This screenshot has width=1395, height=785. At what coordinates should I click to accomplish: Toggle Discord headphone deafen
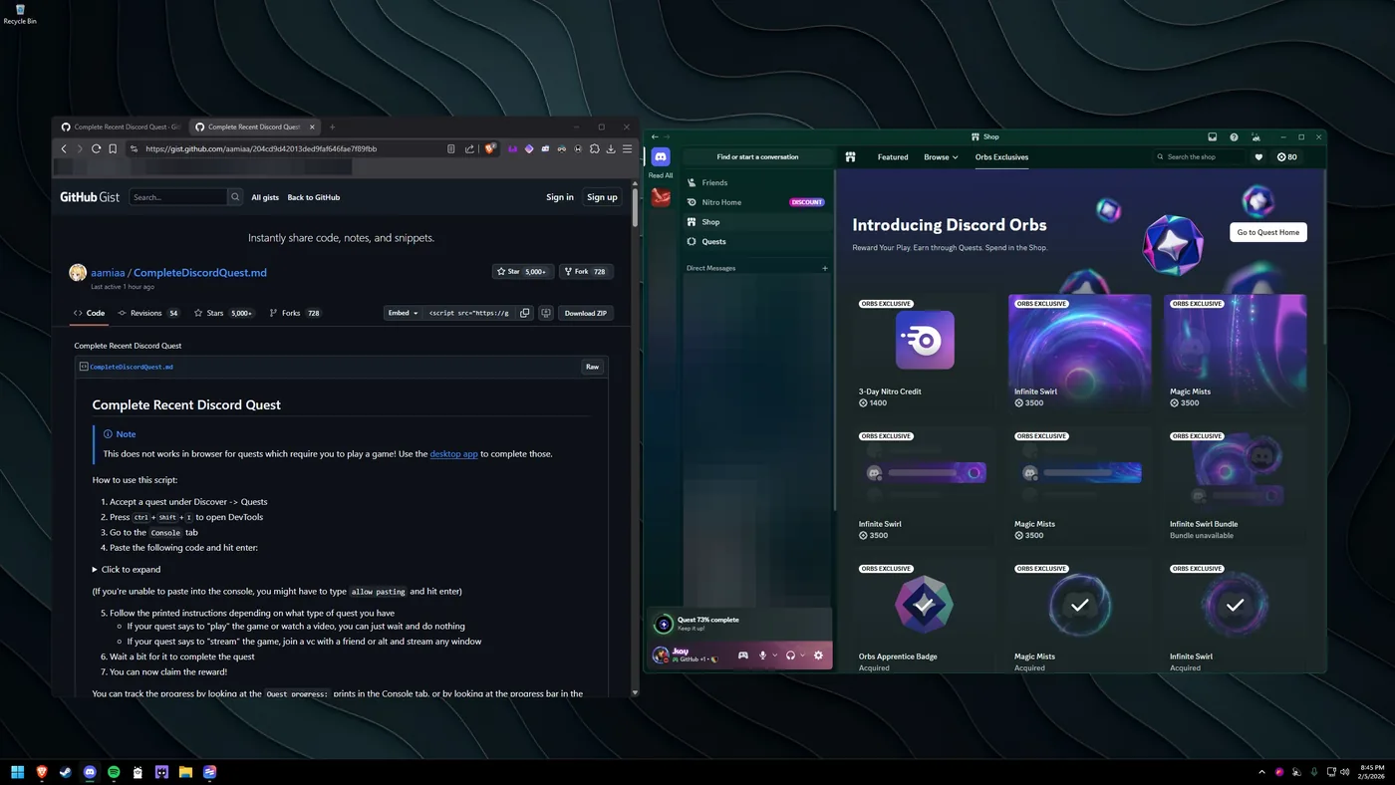[790, 655]
